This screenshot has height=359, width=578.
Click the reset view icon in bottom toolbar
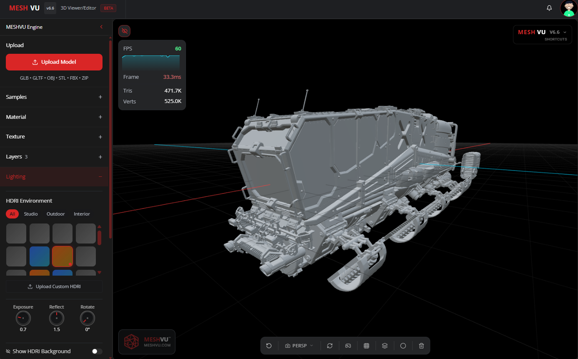(x=269, y=346)
